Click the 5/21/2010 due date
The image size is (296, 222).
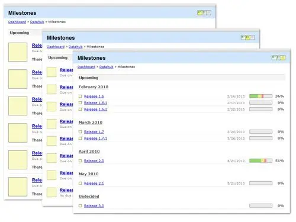click(236, 184)
